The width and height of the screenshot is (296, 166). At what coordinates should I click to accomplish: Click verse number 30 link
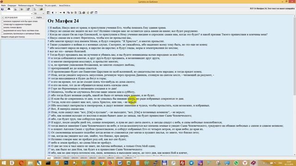point(49,126)
